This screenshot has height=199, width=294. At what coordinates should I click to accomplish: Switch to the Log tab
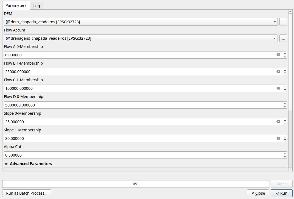coord(37,6)
